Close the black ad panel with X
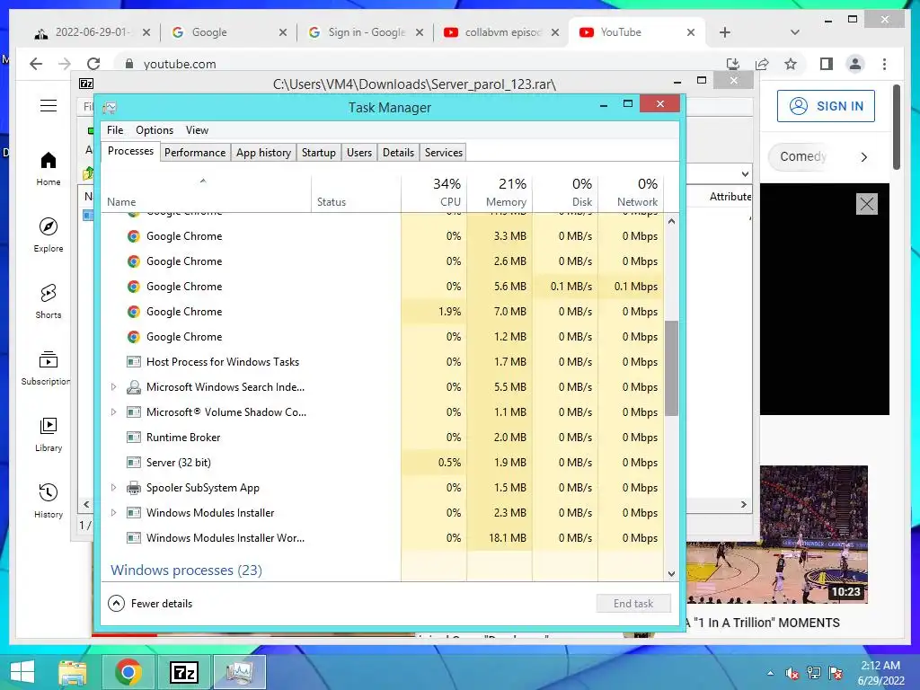The height and width of the screenshot is (690, 920). (x=867, y=204)
